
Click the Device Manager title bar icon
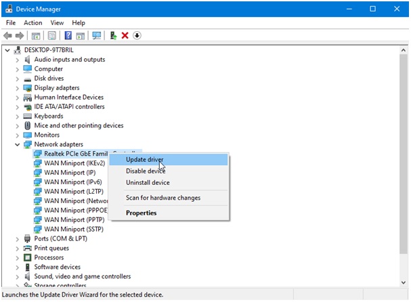9,9
